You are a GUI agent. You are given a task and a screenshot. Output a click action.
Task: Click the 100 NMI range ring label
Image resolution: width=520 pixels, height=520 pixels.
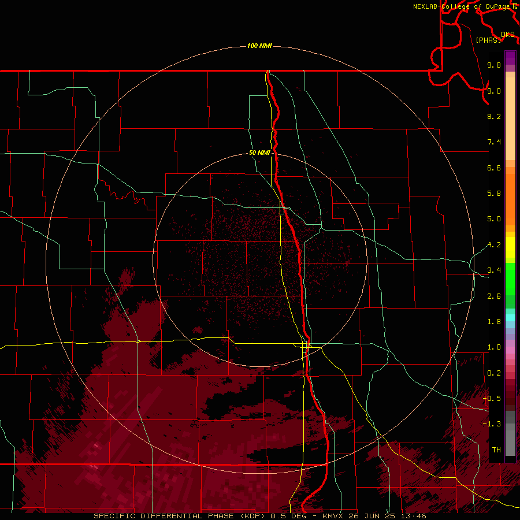[x=259, y=46]
